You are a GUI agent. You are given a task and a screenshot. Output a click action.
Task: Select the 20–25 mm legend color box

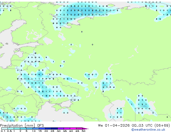pyautogui.click(x=48, y=128)
